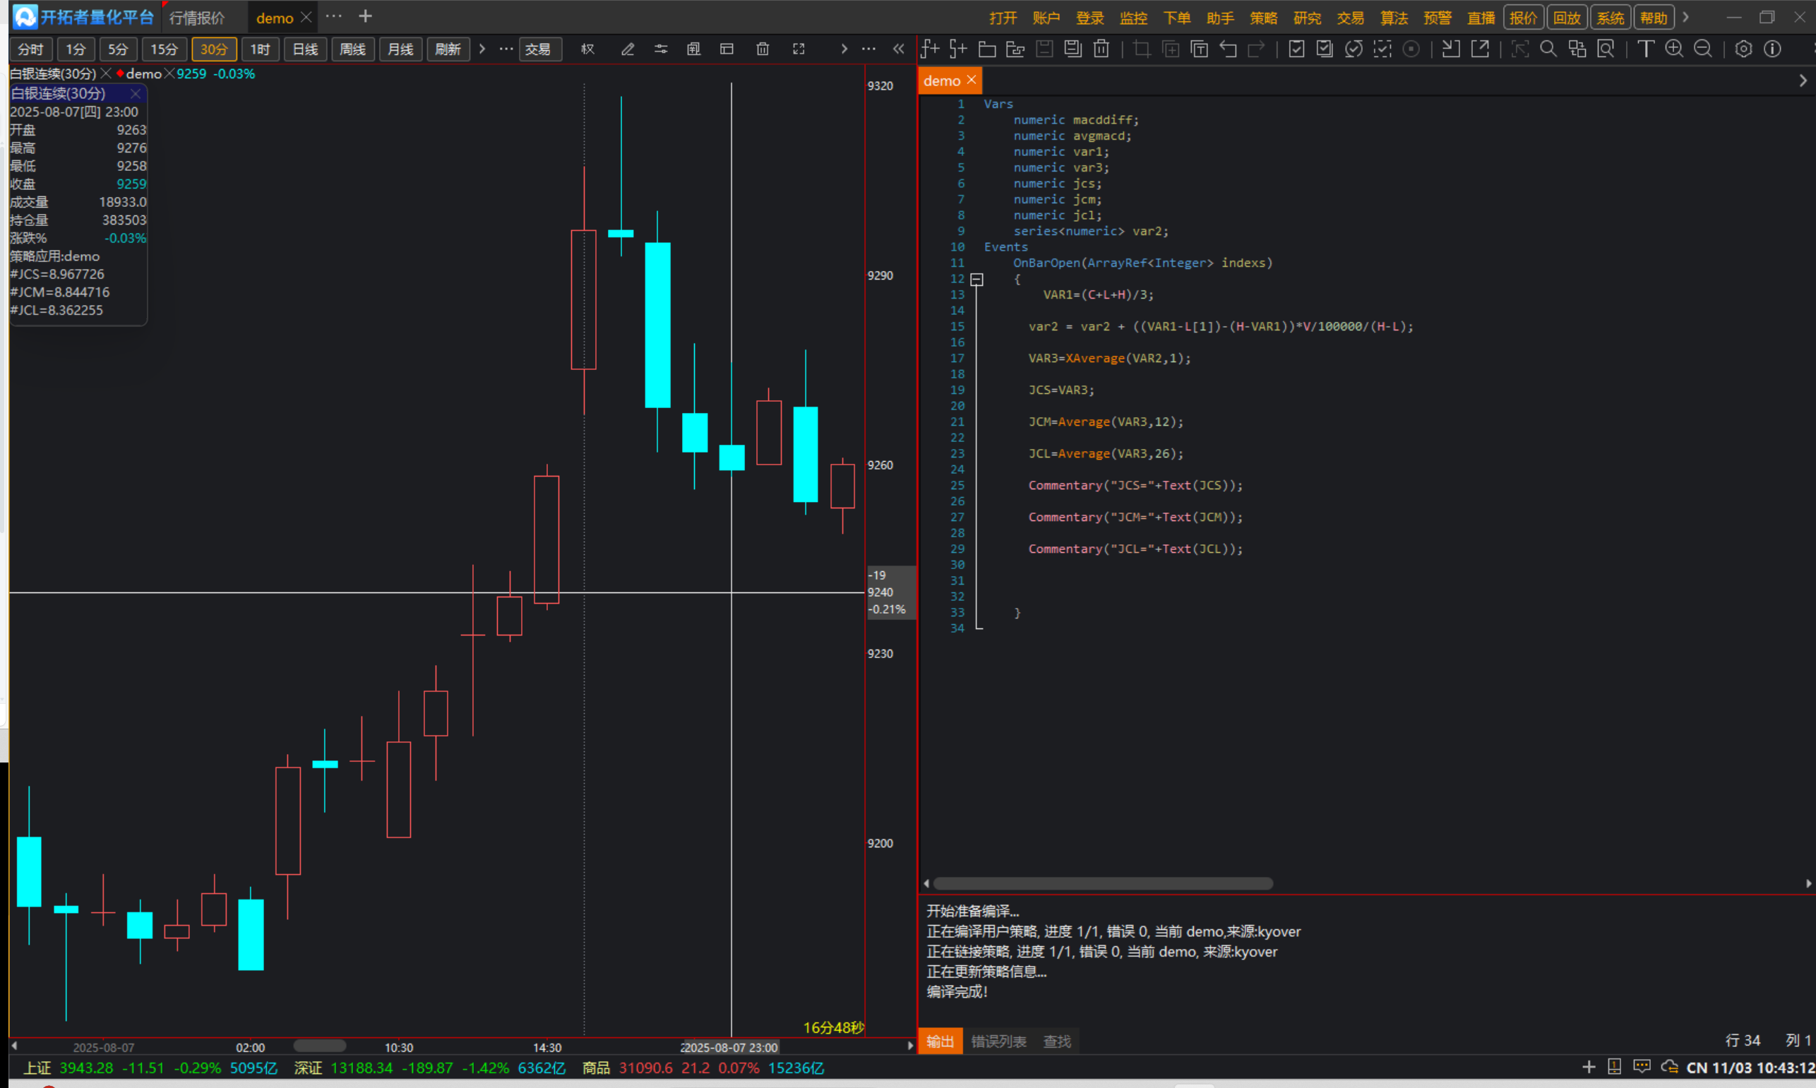Open editor settings gear icon

point(1743,49)
